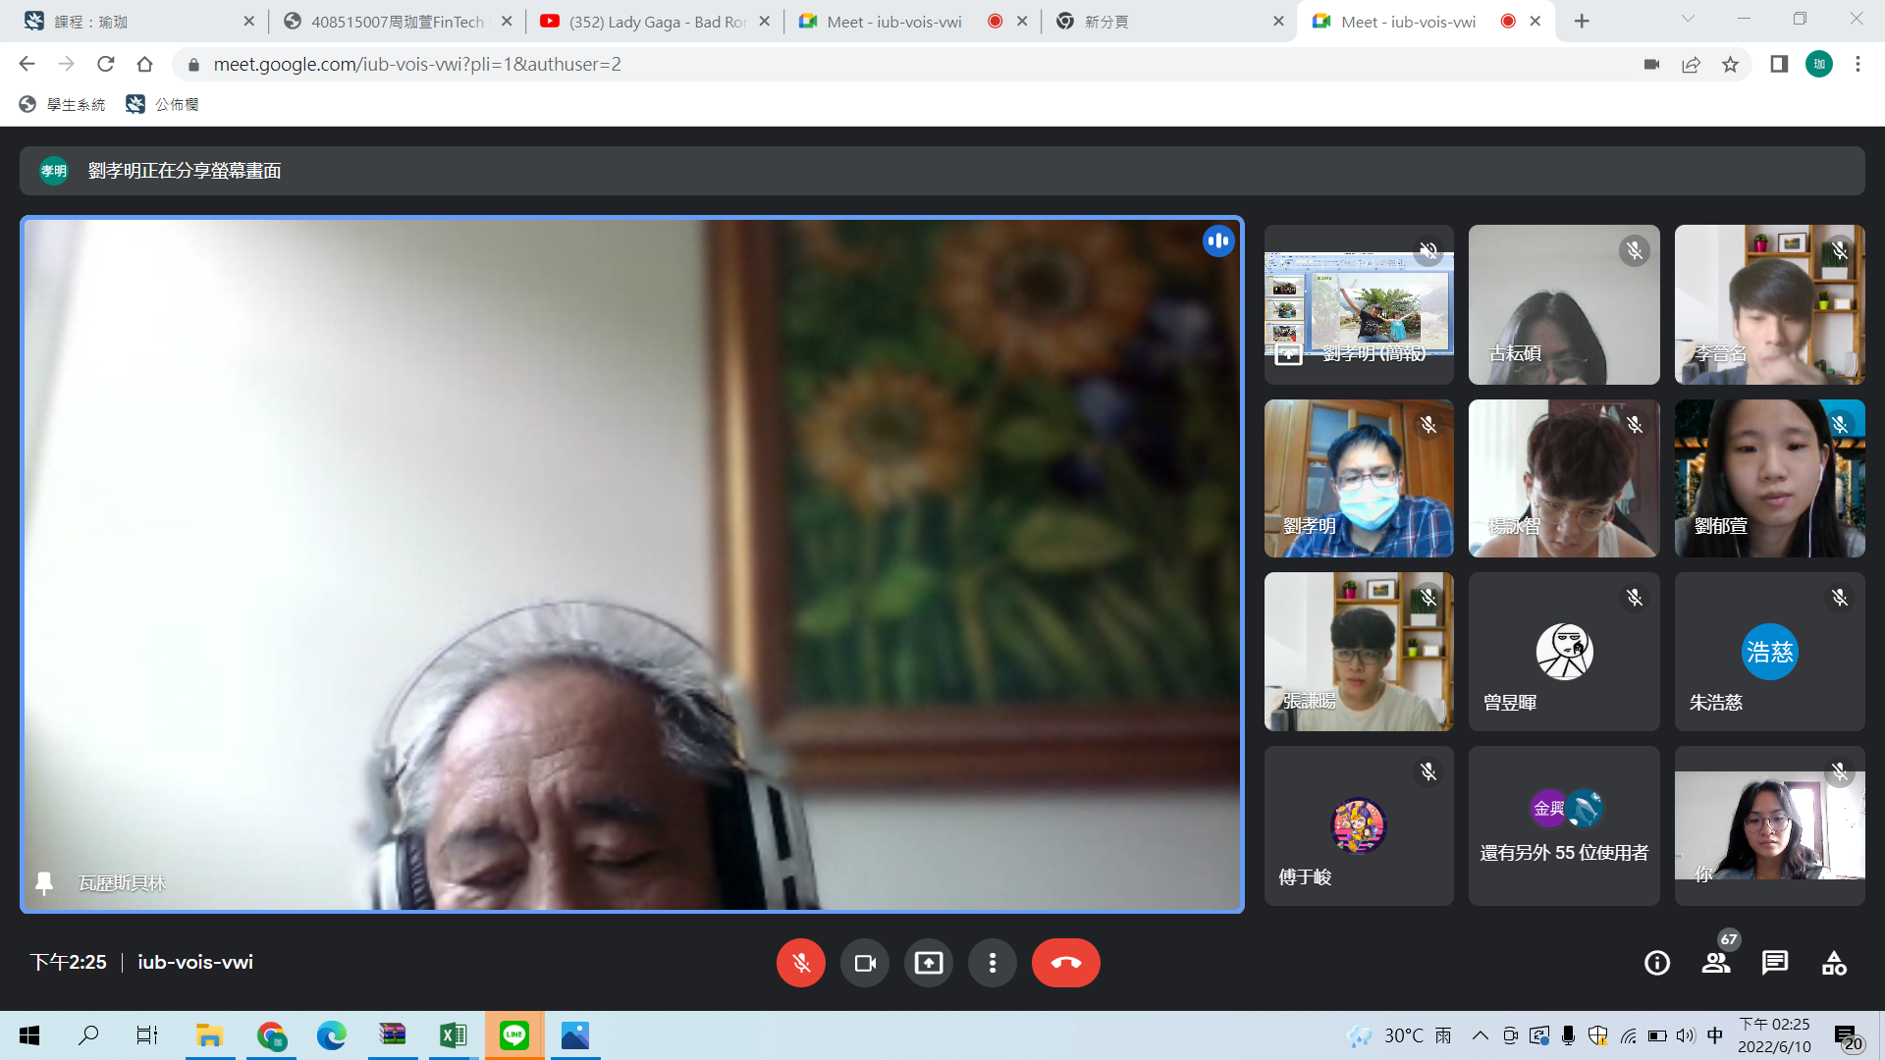Unpin the main video via pin icon
The width and height of the screenshot is (1885, 1060).
(x=44, y=882)
